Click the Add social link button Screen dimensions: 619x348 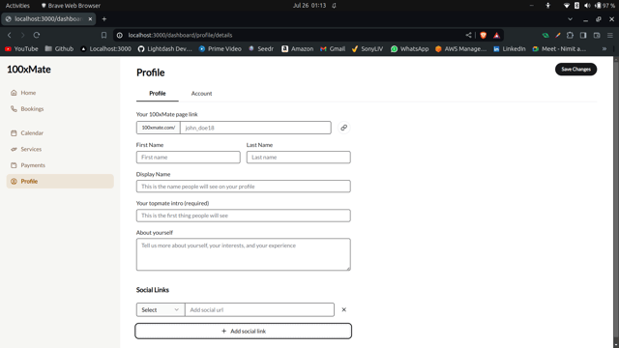[x=243, y=331]
